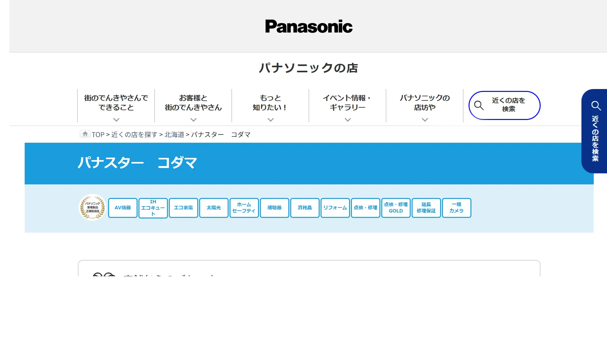Expand the パナソニックの店坊や menu chevron
This screenshot has width=607, height=341.
click(425, 120)
